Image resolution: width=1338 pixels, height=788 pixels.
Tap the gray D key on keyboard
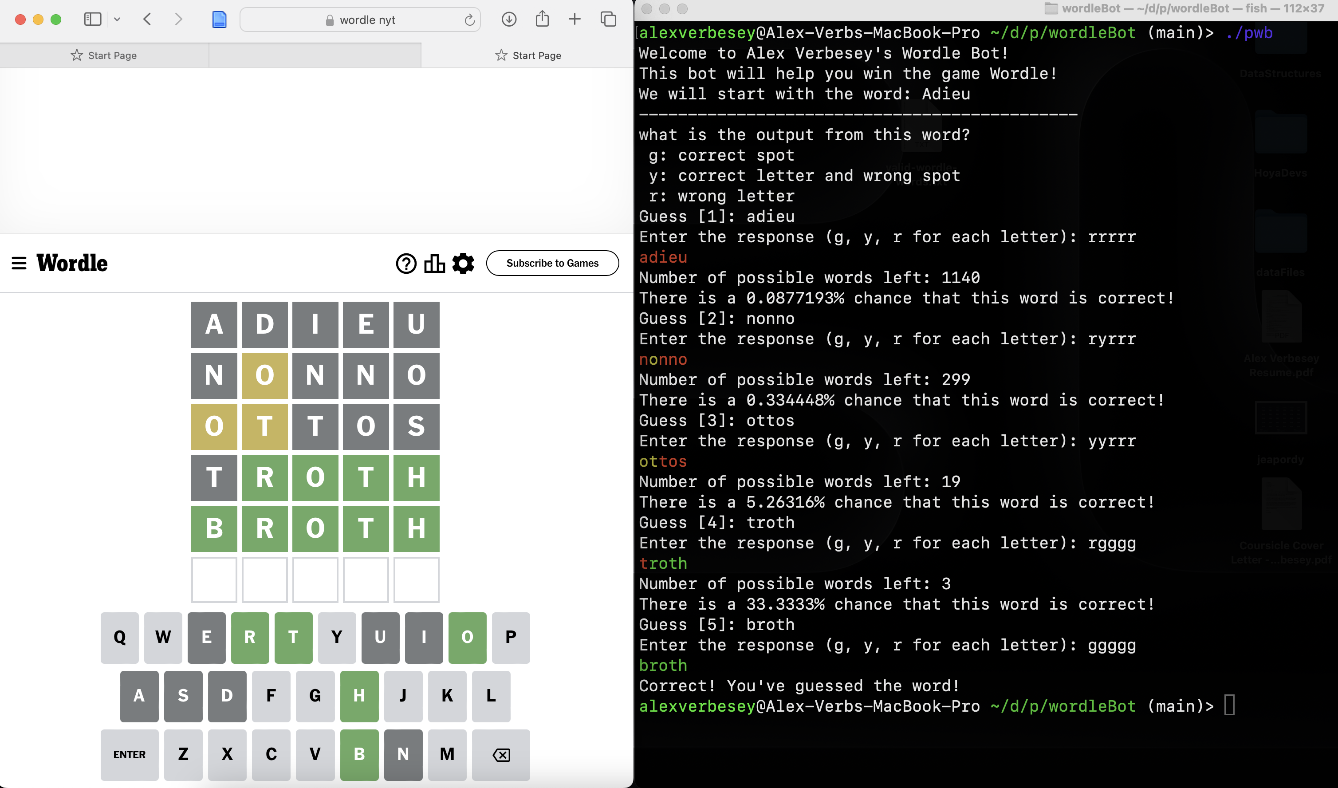227,696
